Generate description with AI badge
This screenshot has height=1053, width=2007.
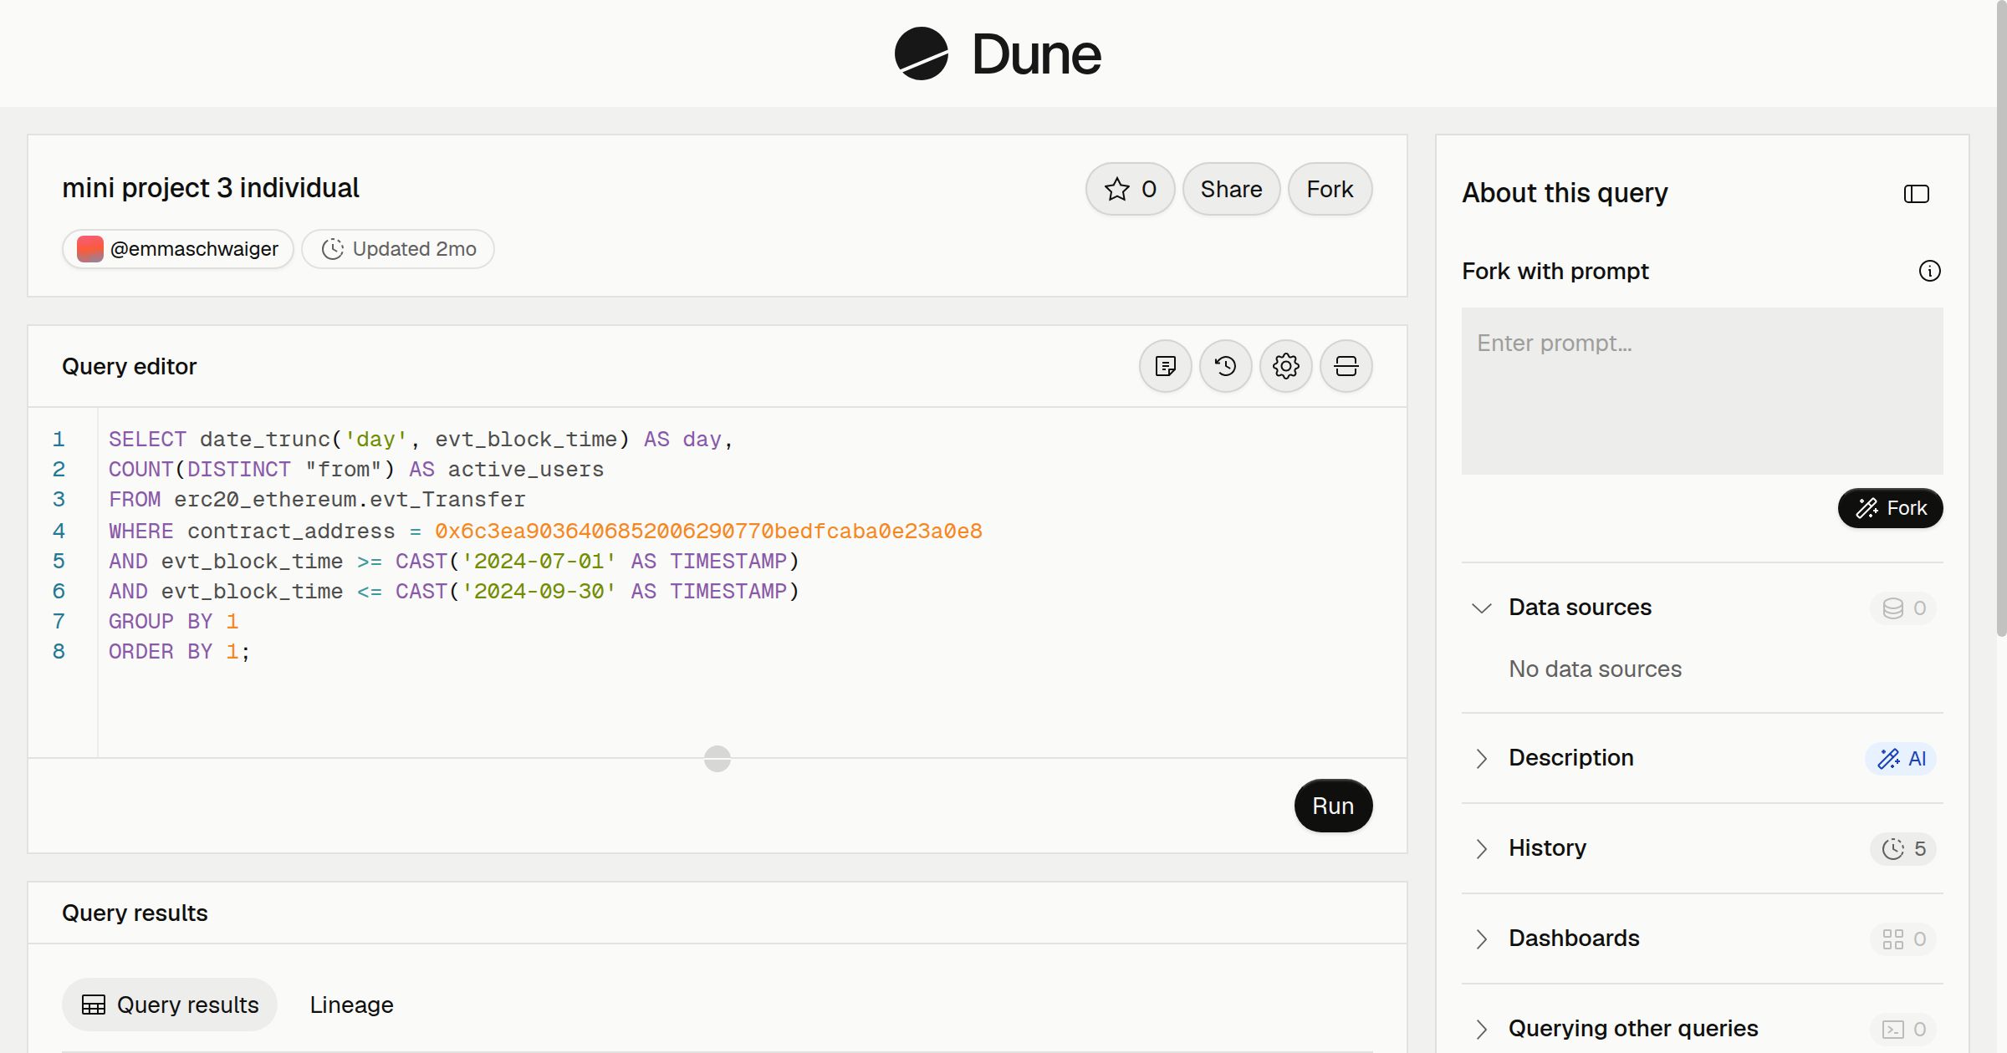click(1900, 758)
